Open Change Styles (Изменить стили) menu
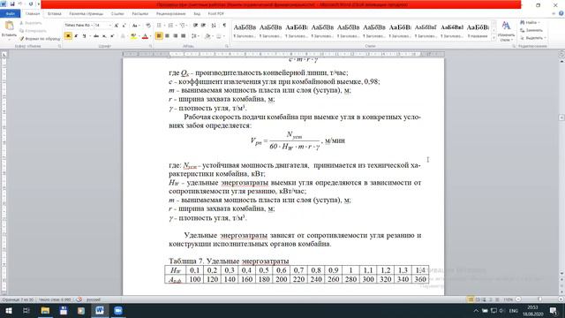The image size is (565, 318). (506, 31)
